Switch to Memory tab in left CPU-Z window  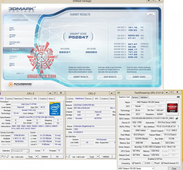[27, 99]
